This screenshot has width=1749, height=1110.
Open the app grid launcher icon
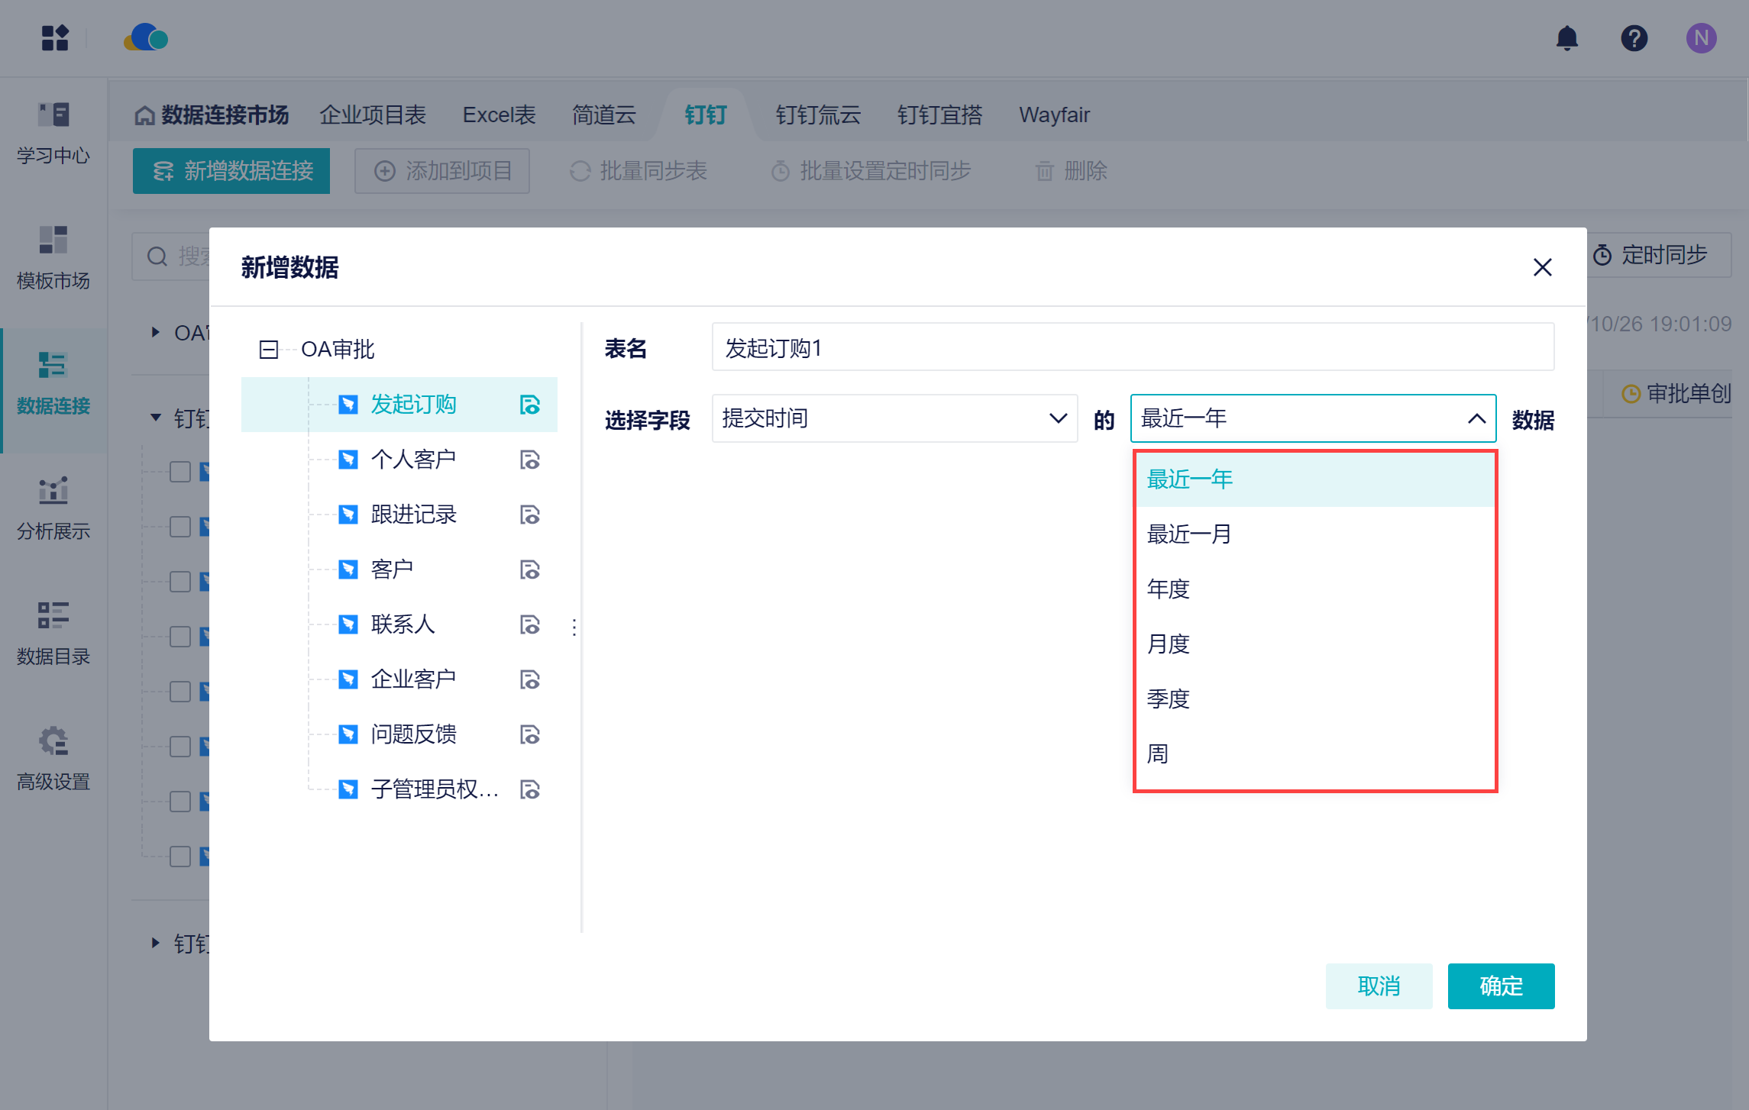point(55,38)
